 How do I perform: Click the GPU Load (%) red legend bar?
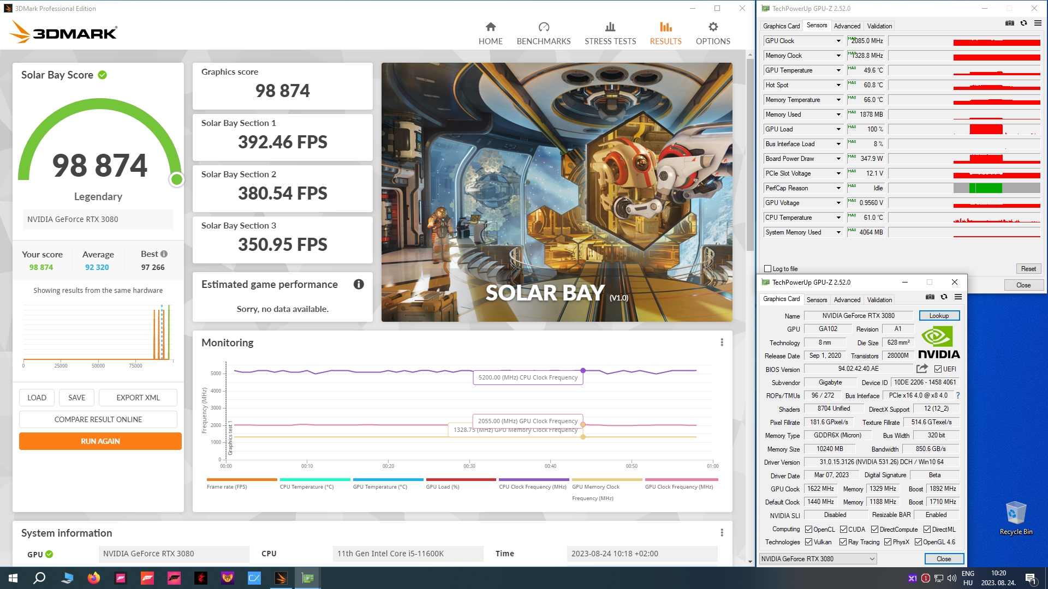[461, 480]
